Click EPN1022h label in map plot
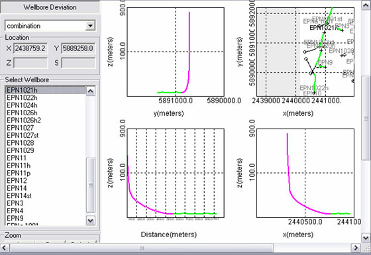 (x=314, y=88)
